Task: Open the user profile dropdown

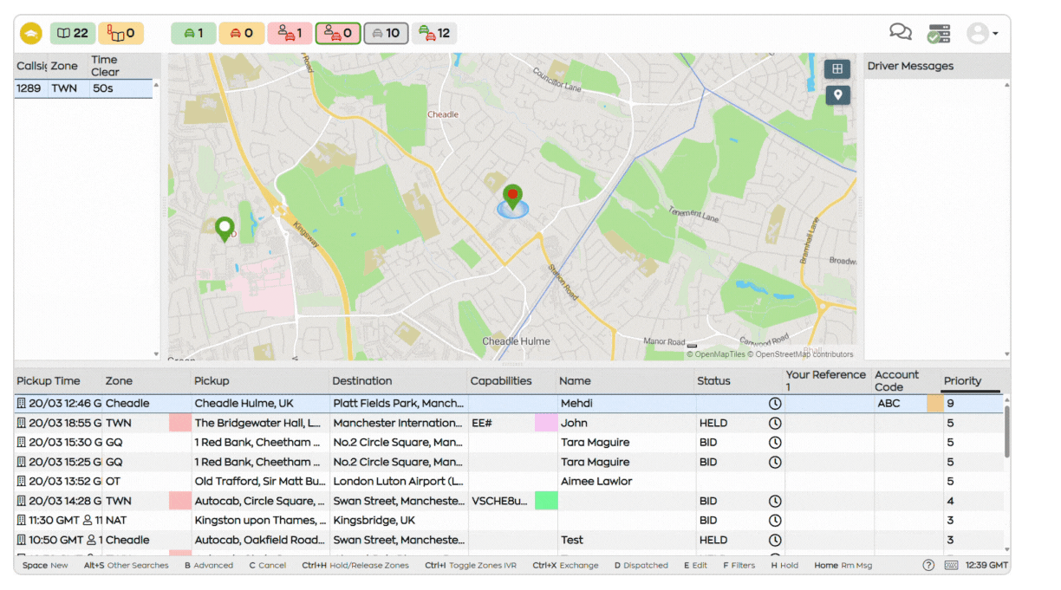Action: pyautogui.click(x=982, y=34)
